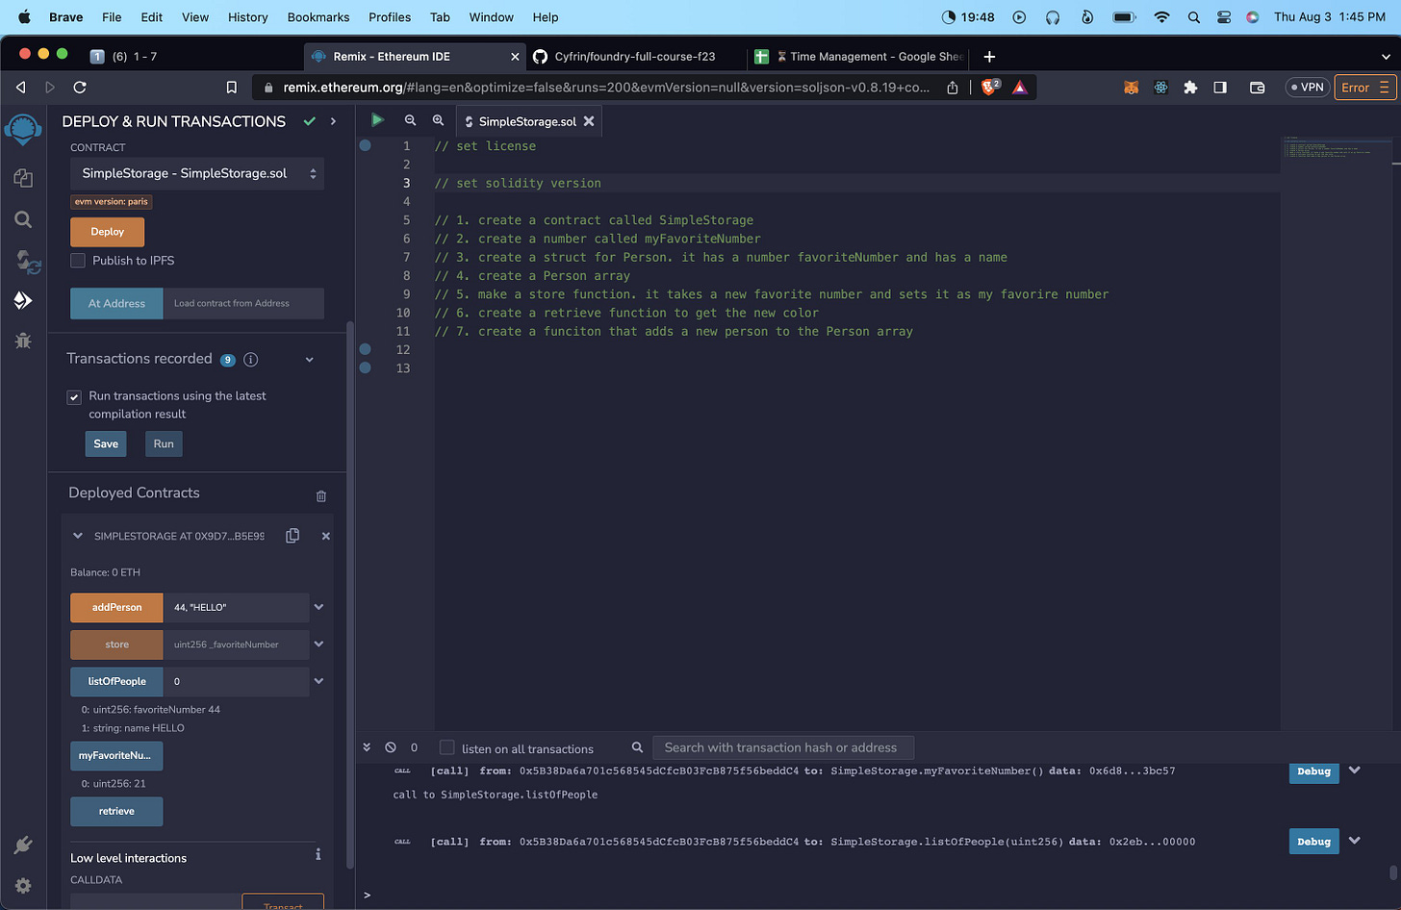Open the Plugin manager plug icon
The height and width of the screenshot is (910, 1401).
(x=23, y=845)
